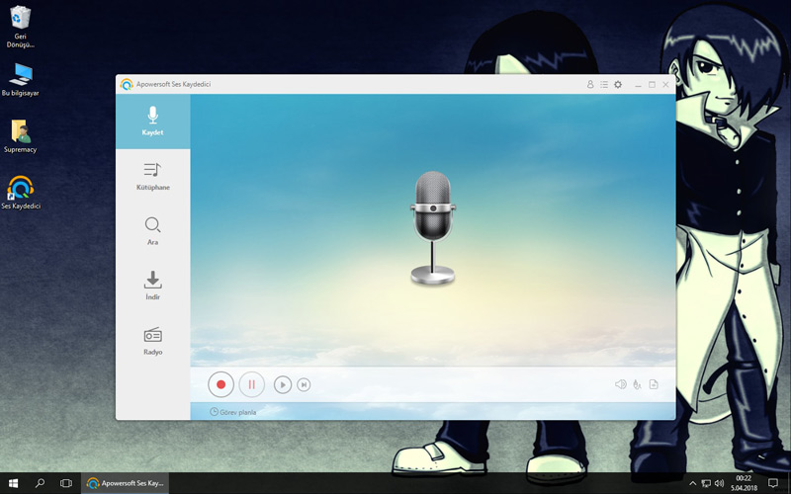Click the Apowersoft logo in title bar
Viewport: 791px width, 494px height.
point(127,84)
